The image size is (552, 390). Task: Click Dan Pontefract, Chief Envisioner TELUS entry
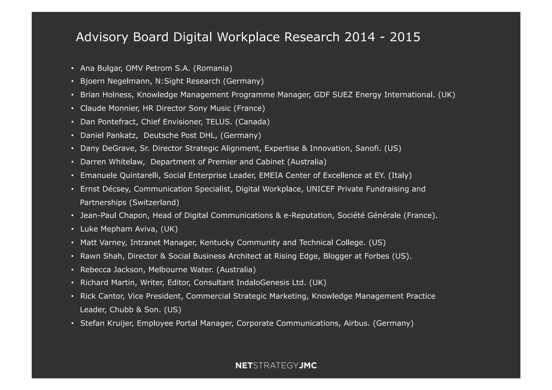175,122
